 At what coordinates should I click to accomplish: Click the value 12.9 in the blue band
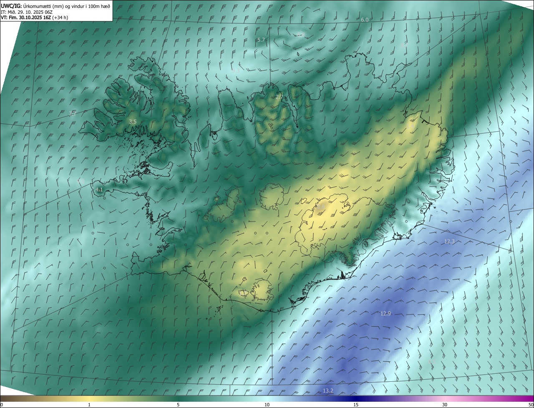pyautogui.click(x=385, y=313)
